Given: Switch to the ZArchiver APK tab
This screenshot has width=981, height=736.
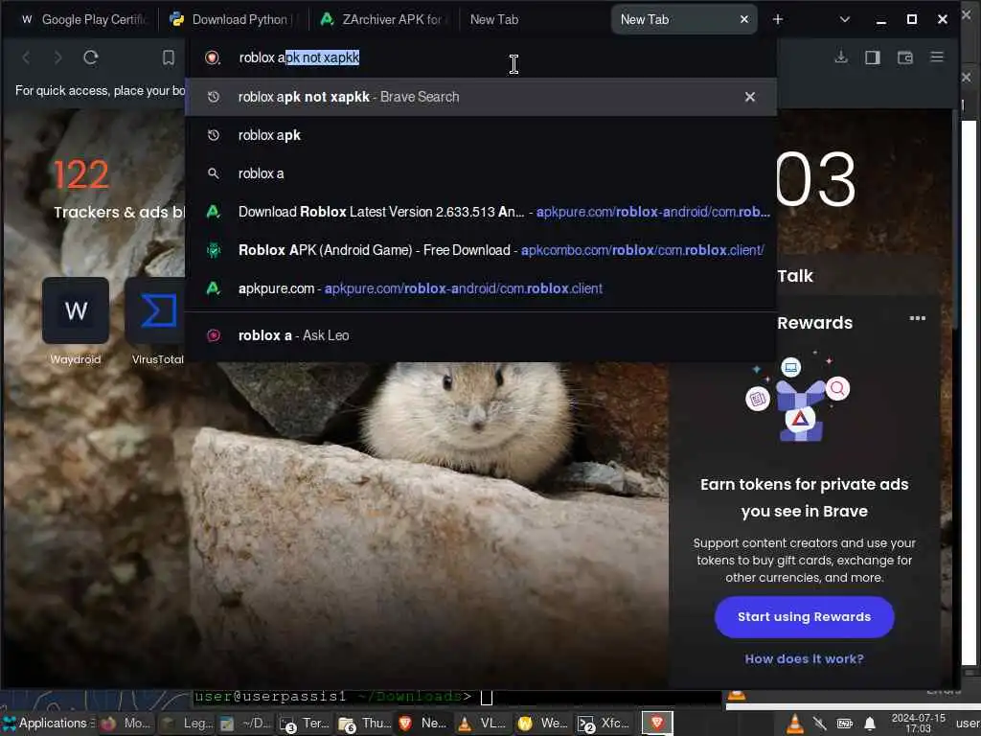Looking at the screenshot, I should (383, 19).
